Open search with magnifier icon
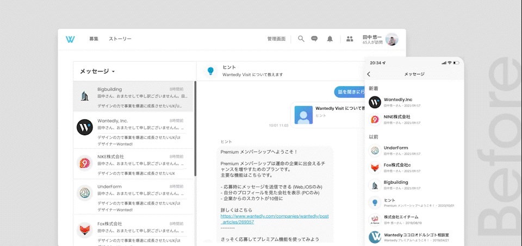Screen dimensions: 522x246 coord(301,39)
